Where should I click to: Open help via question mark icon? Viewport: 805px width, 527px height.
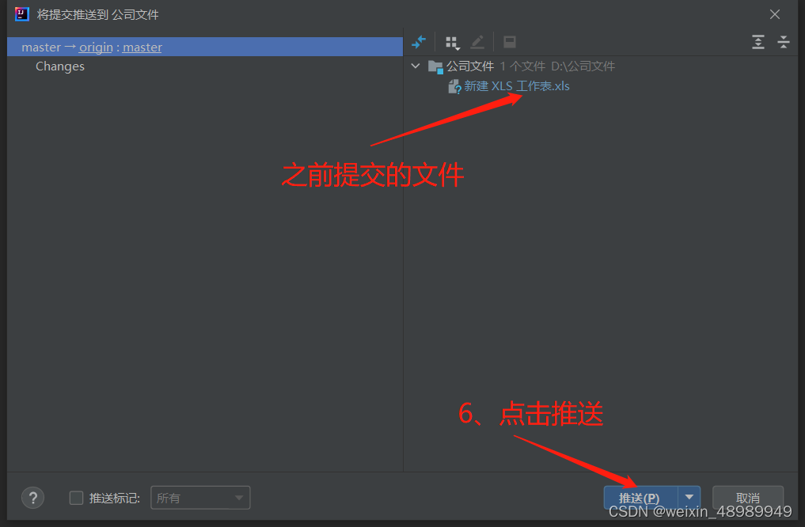pos(33,498)
